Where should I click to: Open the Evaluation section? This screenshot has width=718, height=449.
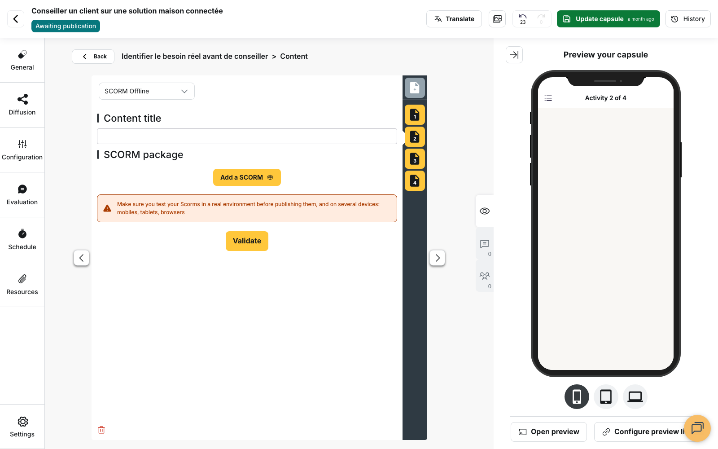pyautogui.click(x=22, y=195)
